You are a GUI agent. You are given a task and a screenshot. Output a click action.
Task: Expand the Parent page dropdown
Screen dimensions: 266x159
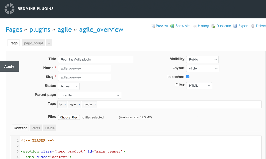[x=89, y=95]
